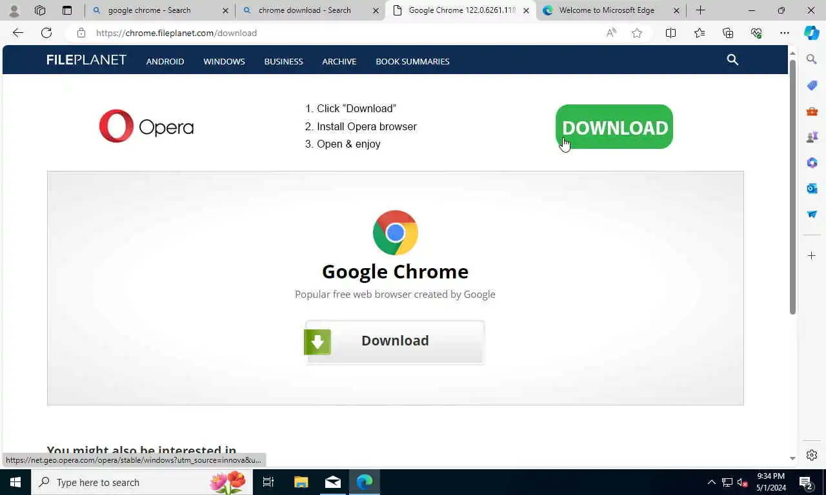826x495 pixels.
Task: Open the Copilot icon
Action: (x=812, y=33)
